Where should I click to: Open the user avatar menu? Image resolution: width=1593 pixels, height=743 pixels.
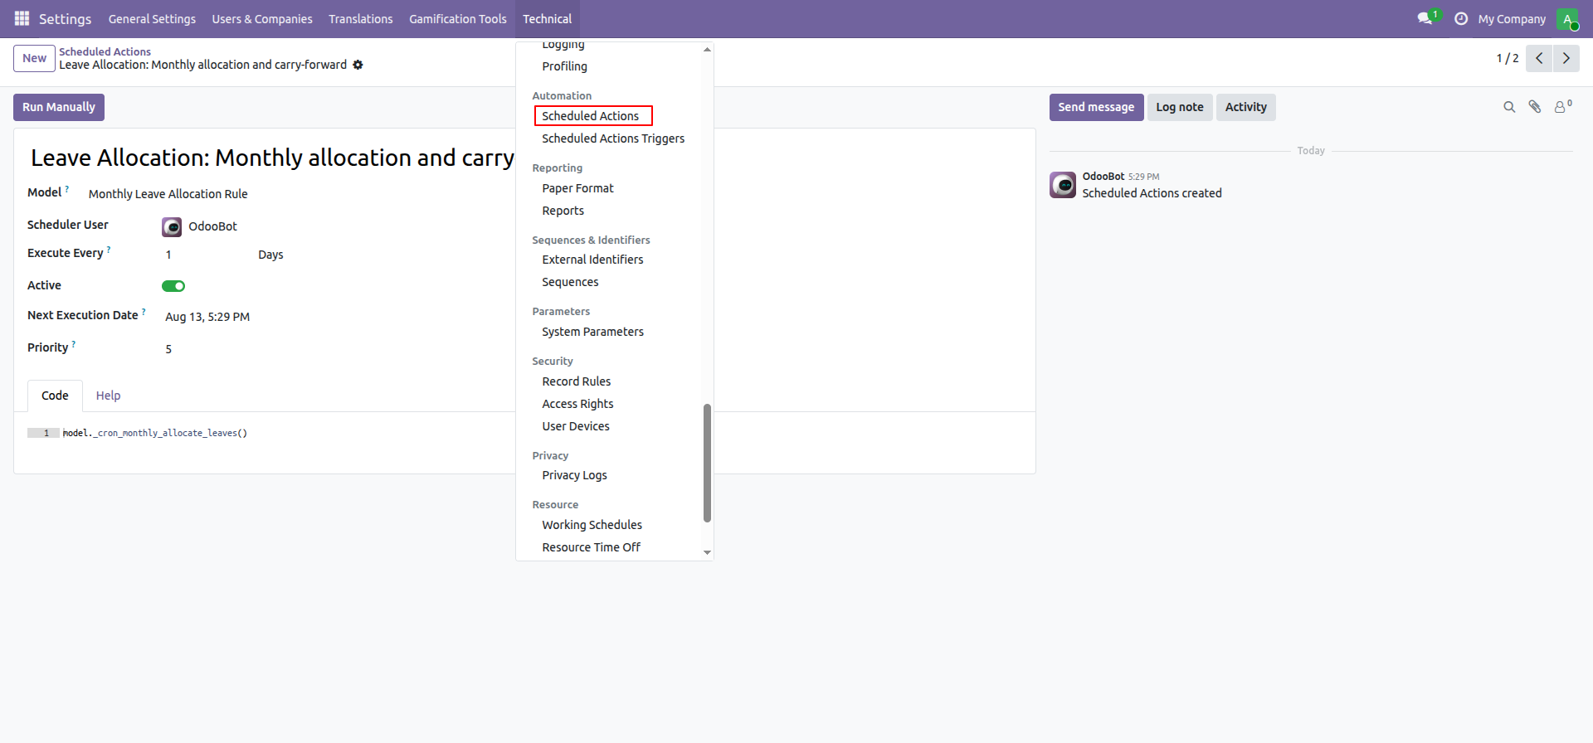1567,18
